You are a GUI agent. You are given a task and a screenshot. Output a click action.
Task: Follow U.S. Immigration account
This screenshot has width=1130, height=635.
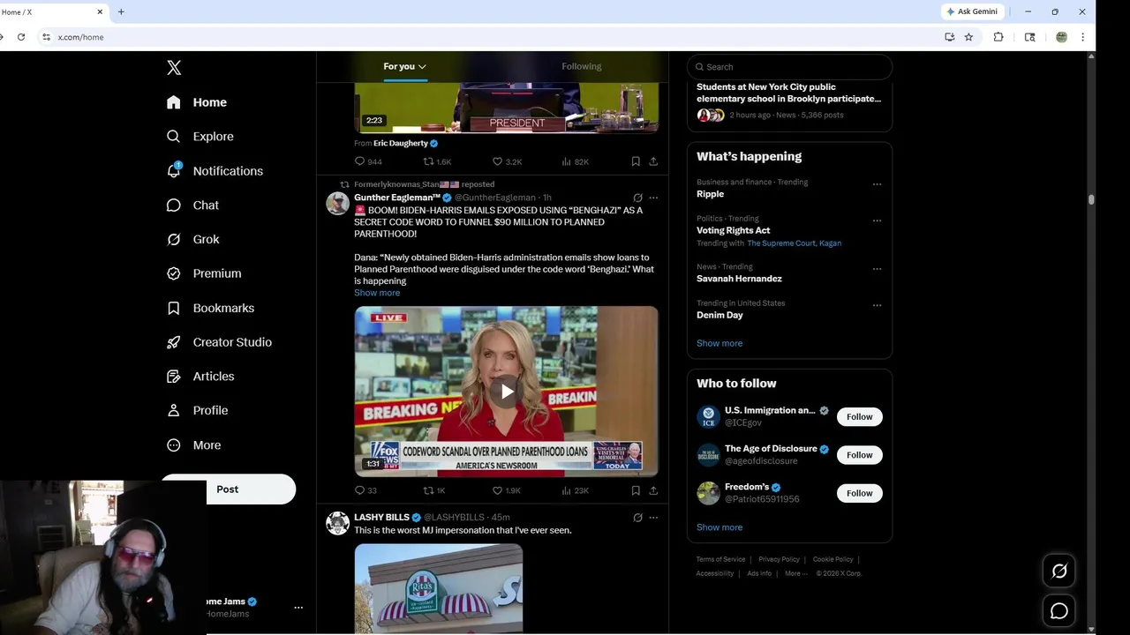click(x=859, y=417)
